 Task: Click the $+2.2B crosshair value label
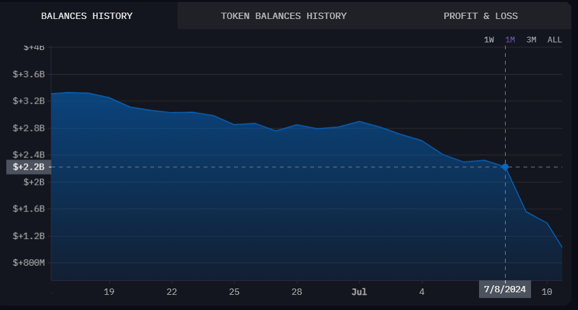(29, 167)
